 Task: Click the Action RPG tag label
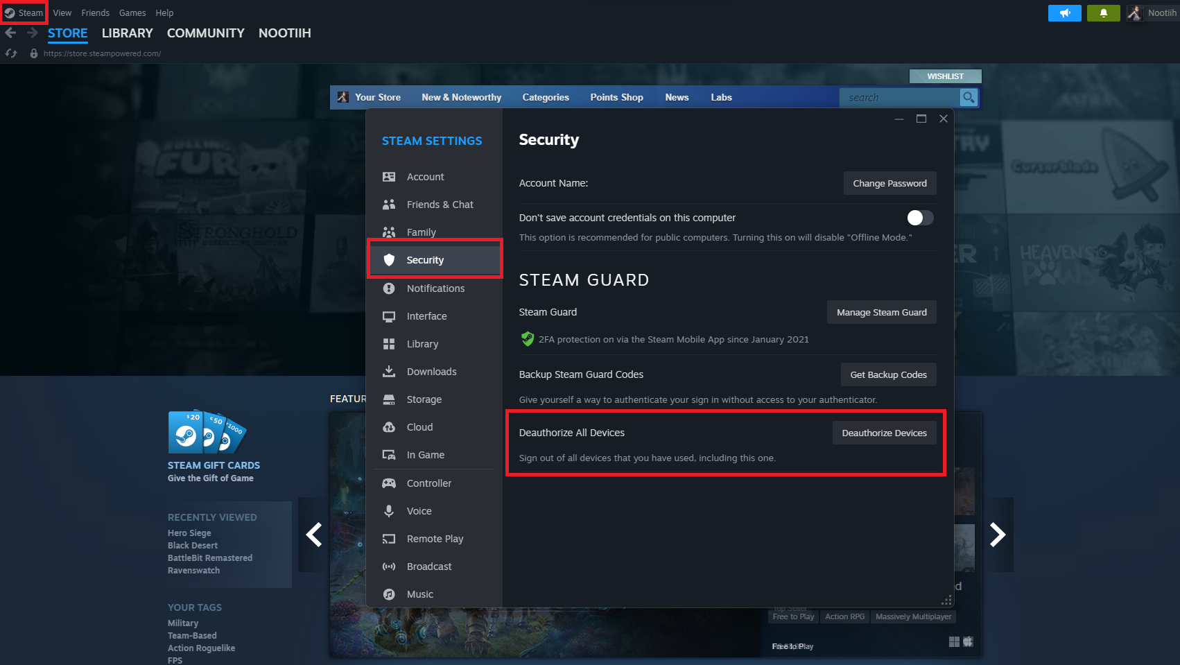click(x=845, y=616)
